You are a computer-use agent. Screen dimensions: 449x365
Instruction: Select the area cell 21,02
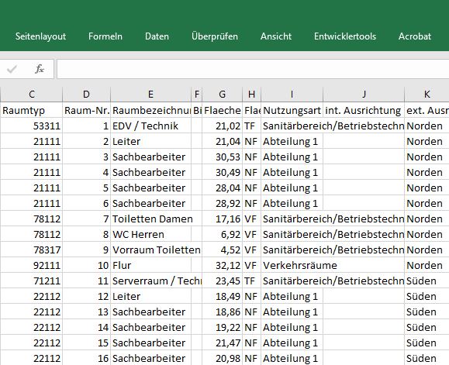[x=223, y=126]
